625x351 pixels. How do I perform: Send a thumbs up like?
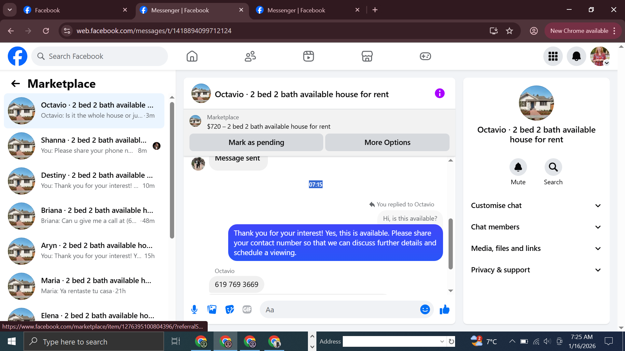click(x=444, y=309)
